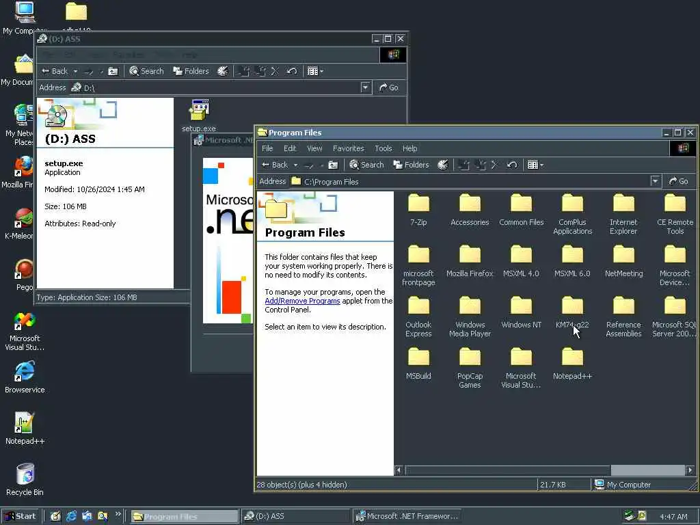Toggle Folders pane in Program Files window

click(411, 165)
